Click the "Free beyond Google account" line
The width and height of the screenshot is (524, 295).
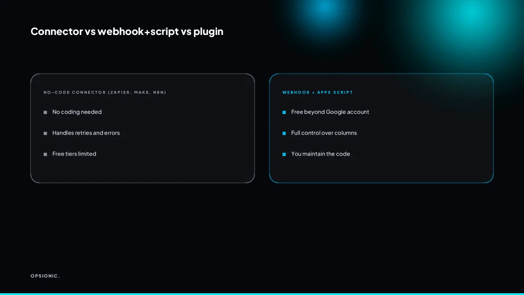[330, 112]
